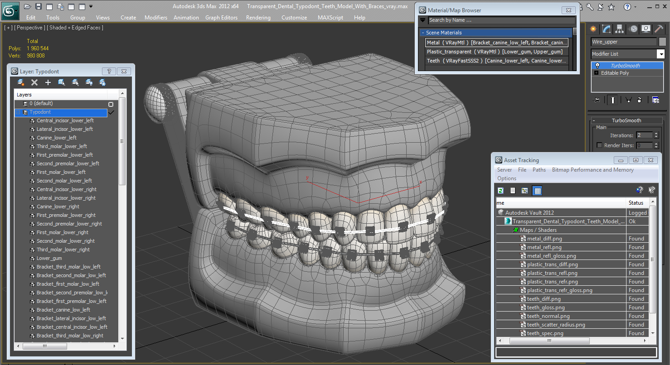This screenshot has width=670, height=365.
Task: Select Canine_lower_left object in layer list
Action: [x=57, y=138]
